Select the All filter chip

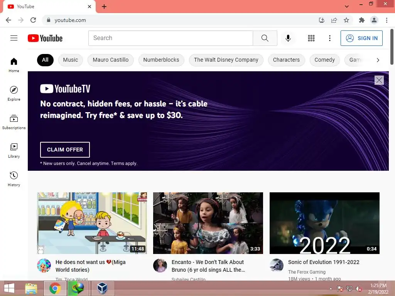(45, 60)
